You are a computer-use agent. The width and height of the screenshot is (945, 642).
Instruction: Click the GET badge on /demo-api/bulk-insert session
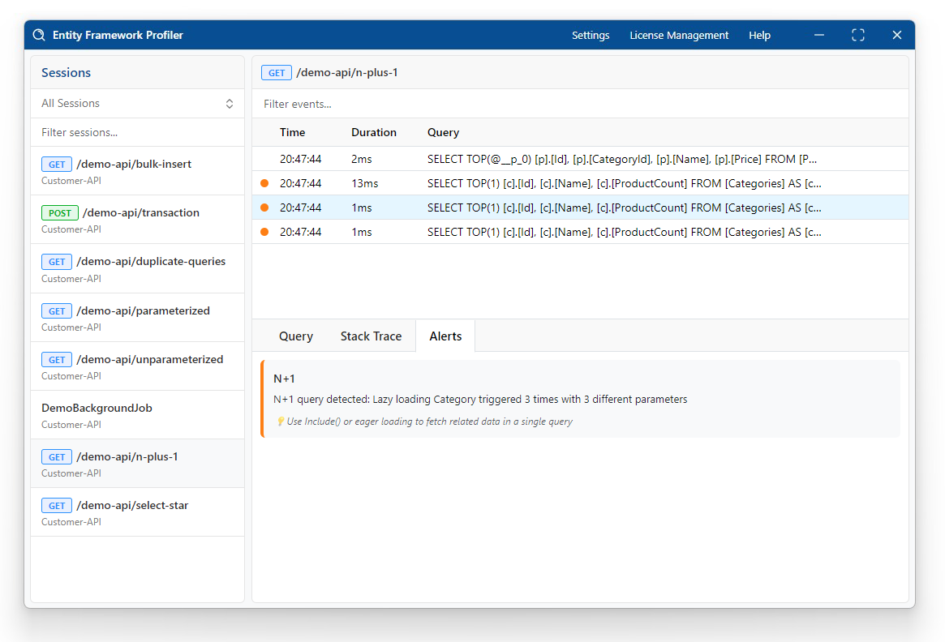[56, 164]
